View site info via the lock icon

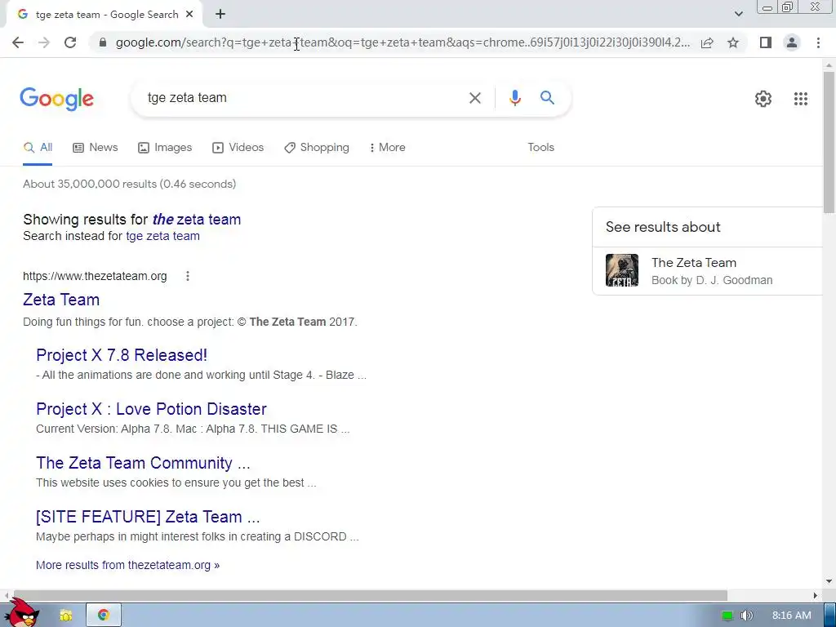point(103,42)
